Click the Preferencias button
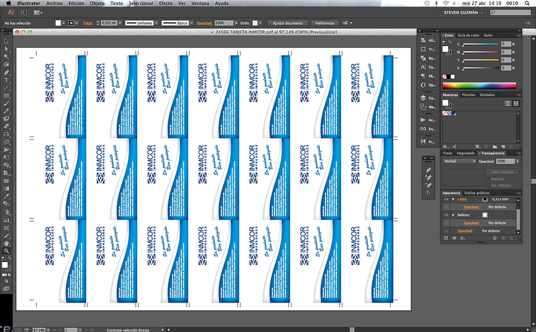The image size is (536, 332). pos(324,23)
